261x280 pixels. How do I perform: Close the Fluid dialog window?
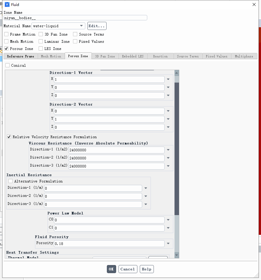[254, 4]
